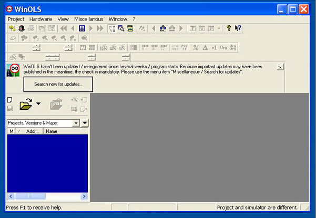The image size is (316, 218).
Task: Open the Window menu
Action: [118, 19]
